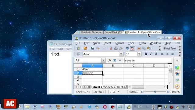Open the Paste options dropdown arrow
This screenshot has height=110, width=195.
pos(152,48)
